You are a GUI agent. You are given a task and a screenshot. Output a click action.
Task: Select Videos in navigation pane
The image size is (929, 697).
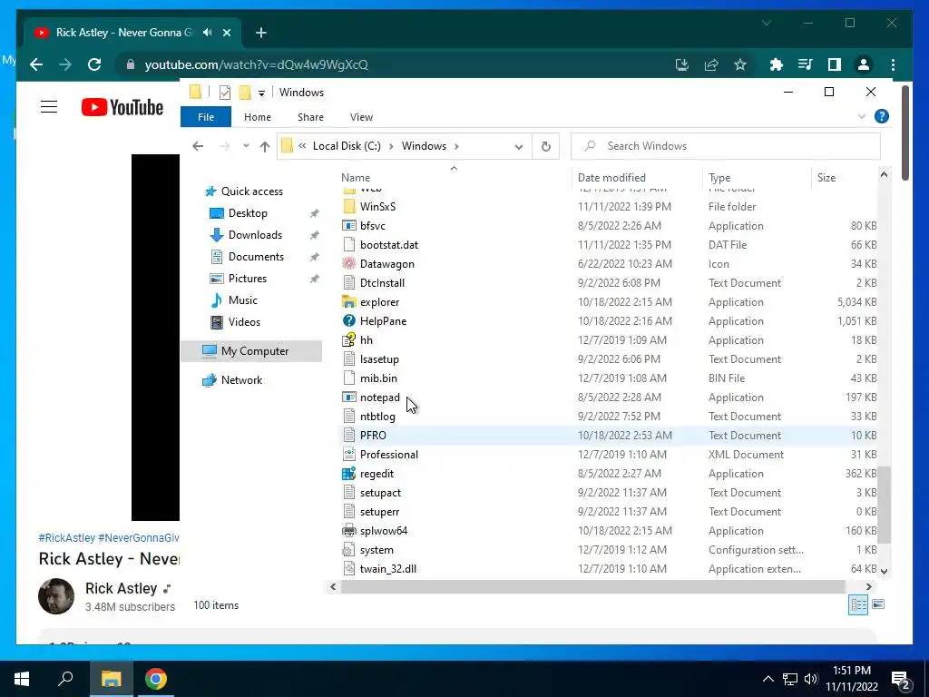244,322
